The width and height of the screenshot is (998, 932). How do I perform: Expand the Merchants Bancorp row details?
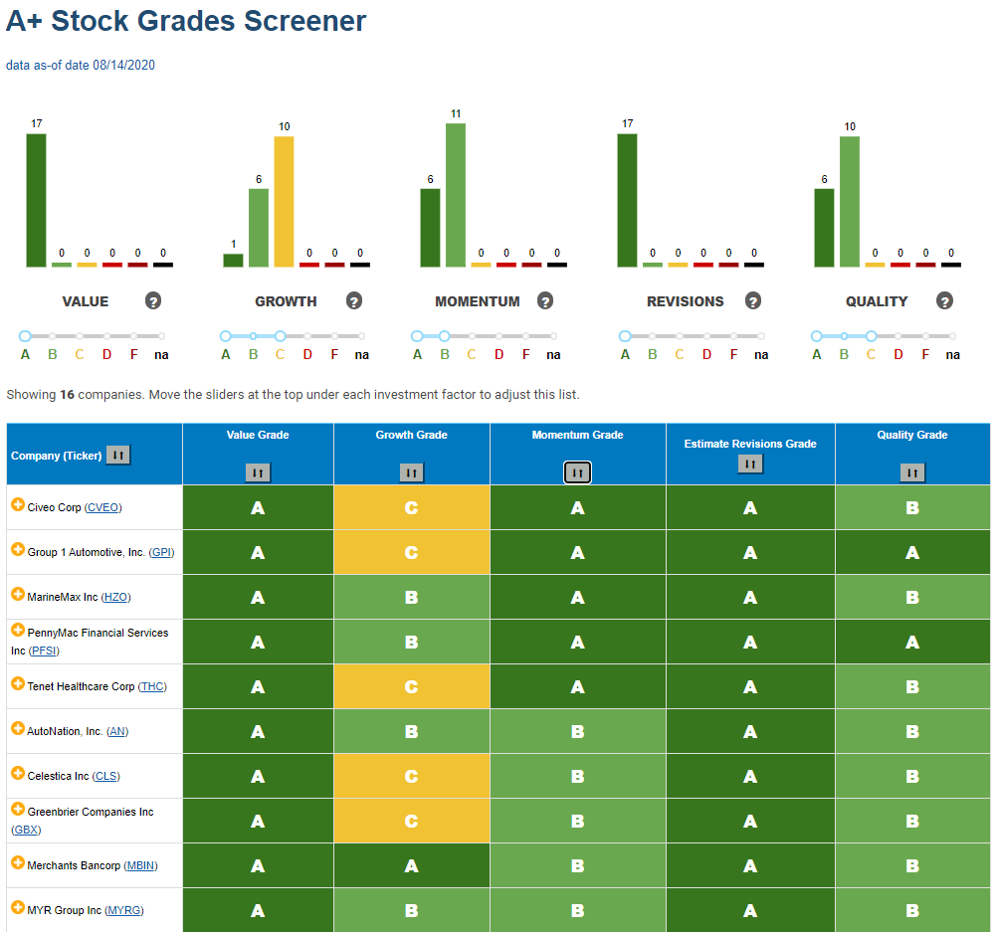pos(18,862)
